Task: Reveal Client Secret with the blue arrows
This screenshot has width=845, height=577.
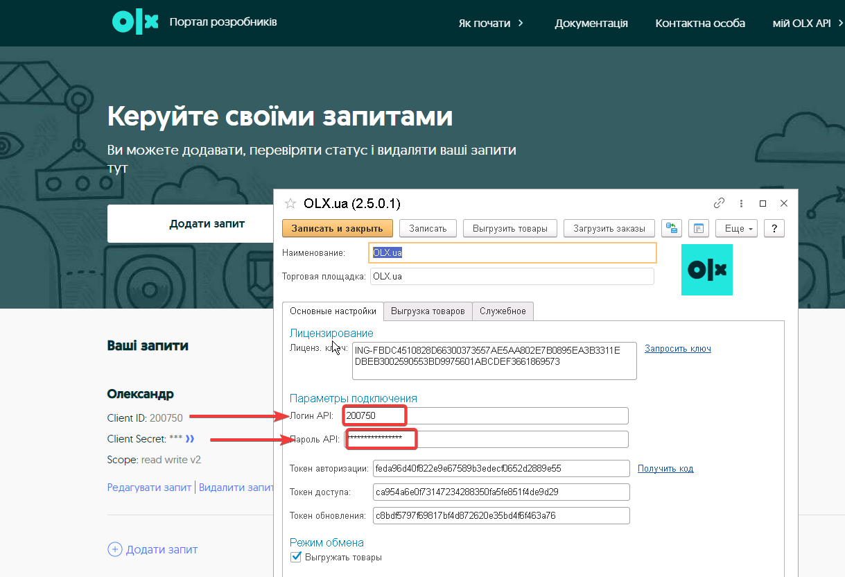Action: point(189,439)
